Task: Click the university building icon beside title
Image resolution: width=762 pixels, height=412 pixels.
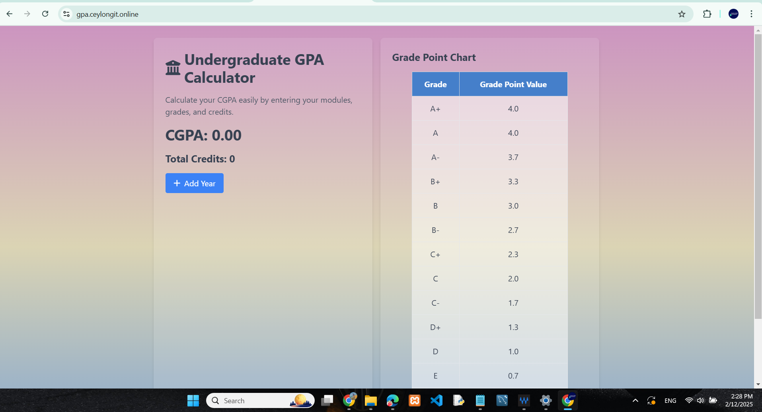Action: pyautogui.click(x=173, y=68)
